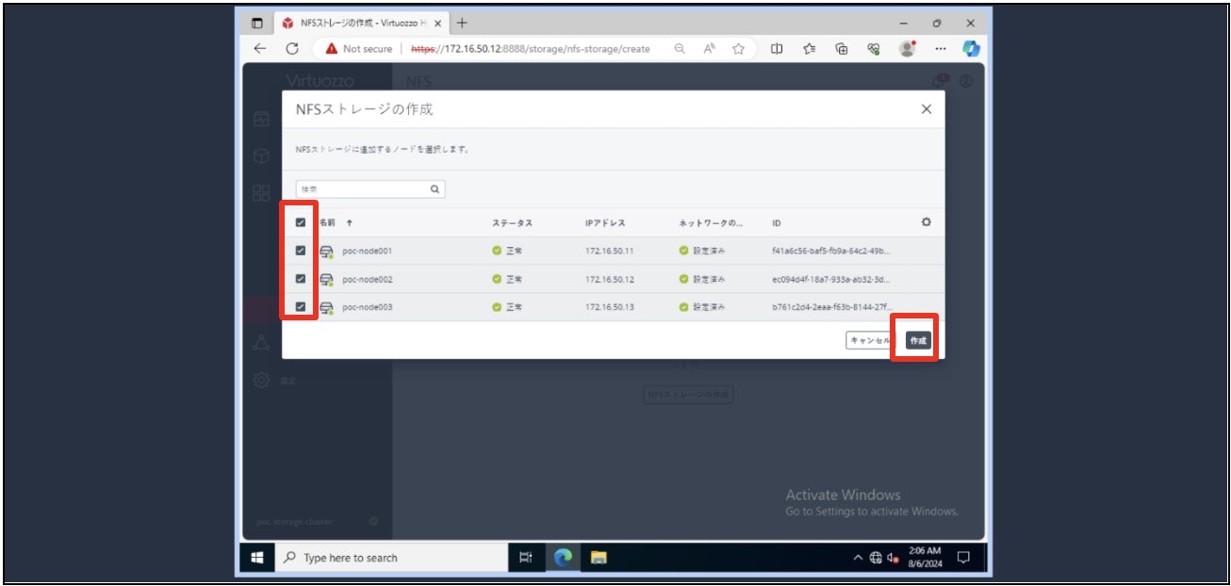The image size is (1231, 586).
Task: Reload the page with refresh icon
Action: pyautogui.click(x=292, y=49)
